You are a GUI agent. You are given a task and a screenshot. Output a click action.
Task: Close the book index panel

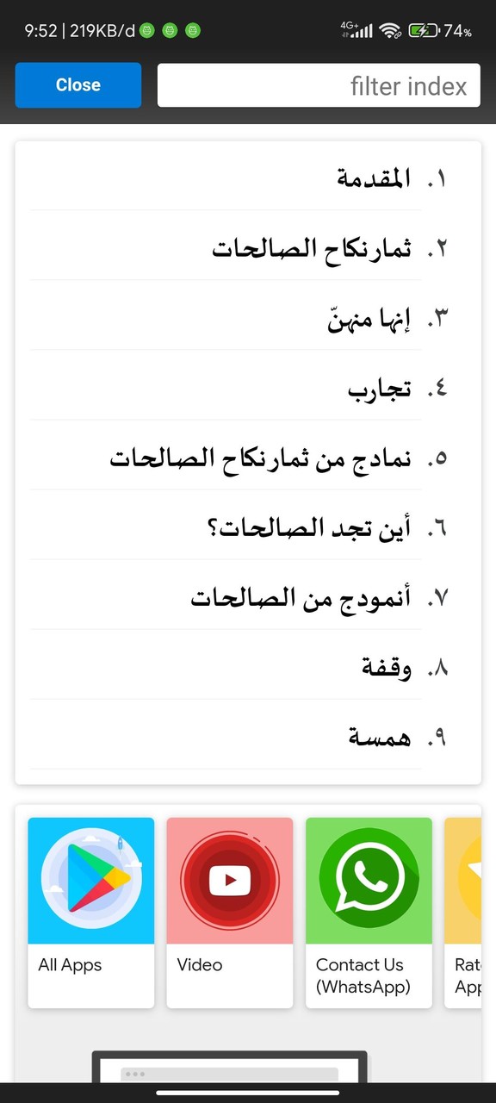click(77, 84)
